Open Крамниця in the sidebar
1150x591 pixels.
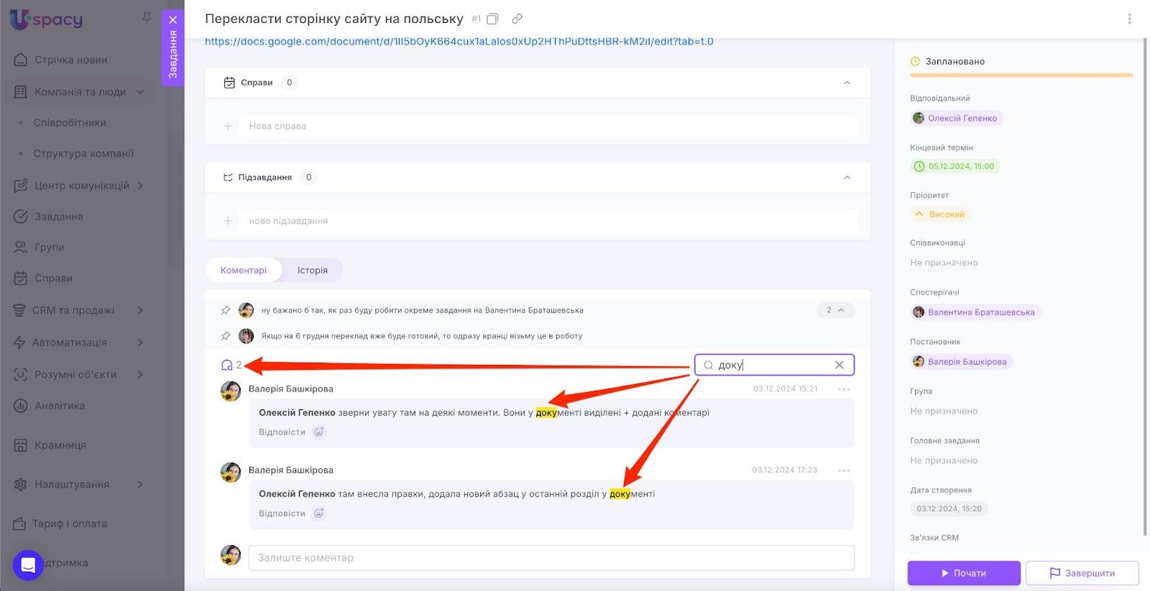click(x=60, y=445)
